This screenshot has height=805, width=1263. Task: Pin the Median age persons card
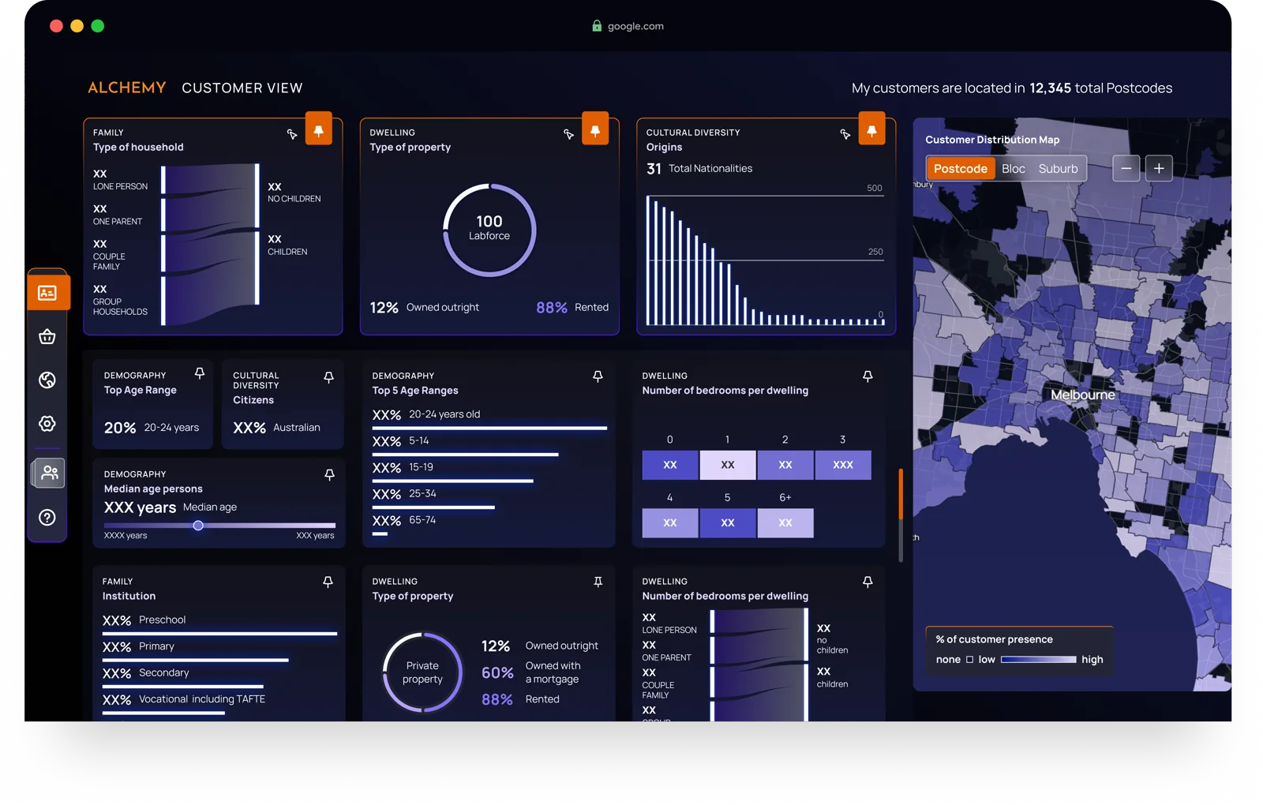tap(329, 474)
